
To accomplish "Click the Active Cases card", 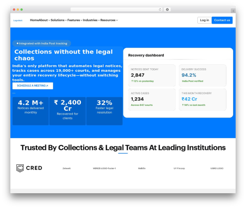I will point(152,99).
